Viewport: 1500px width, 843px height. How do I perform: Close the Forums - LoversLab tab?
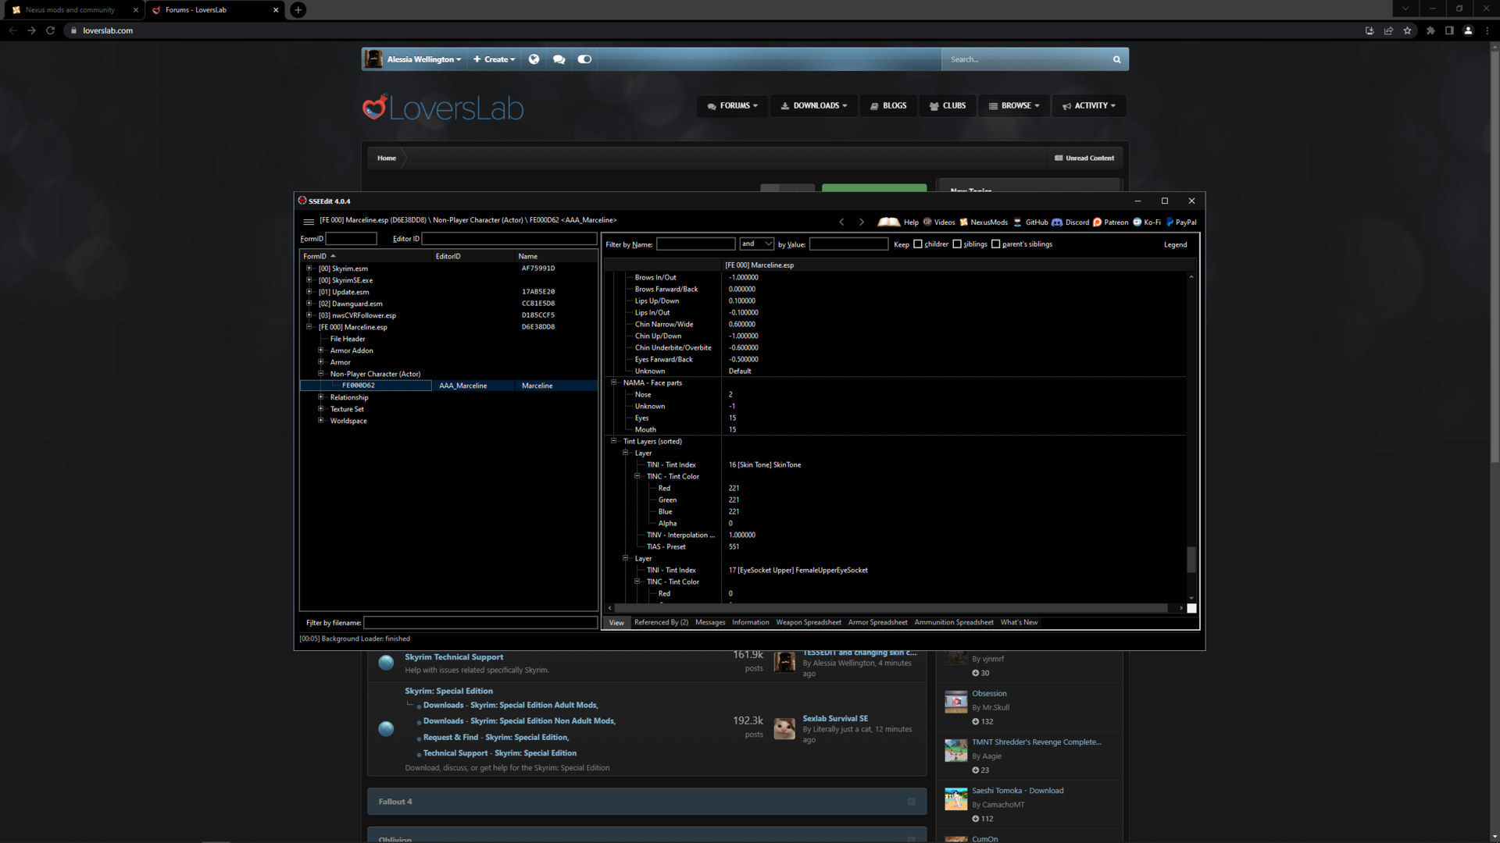point(276,10)
